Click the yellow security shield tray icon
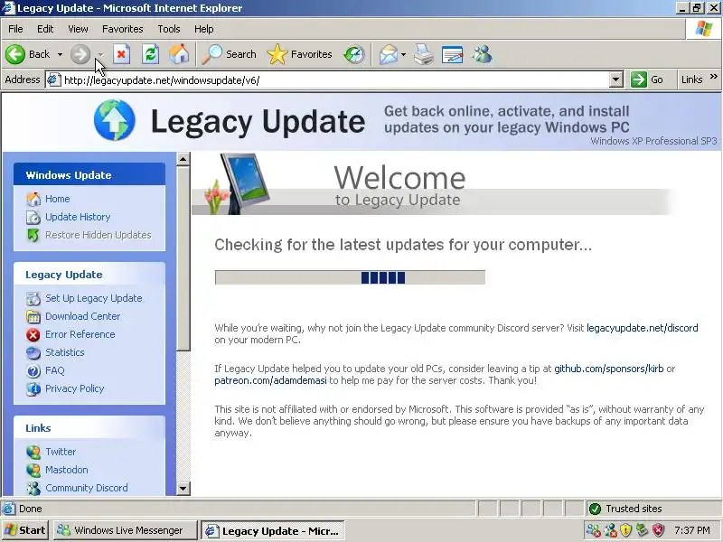This screenshot has height=542, width=723. pos(625,530)
